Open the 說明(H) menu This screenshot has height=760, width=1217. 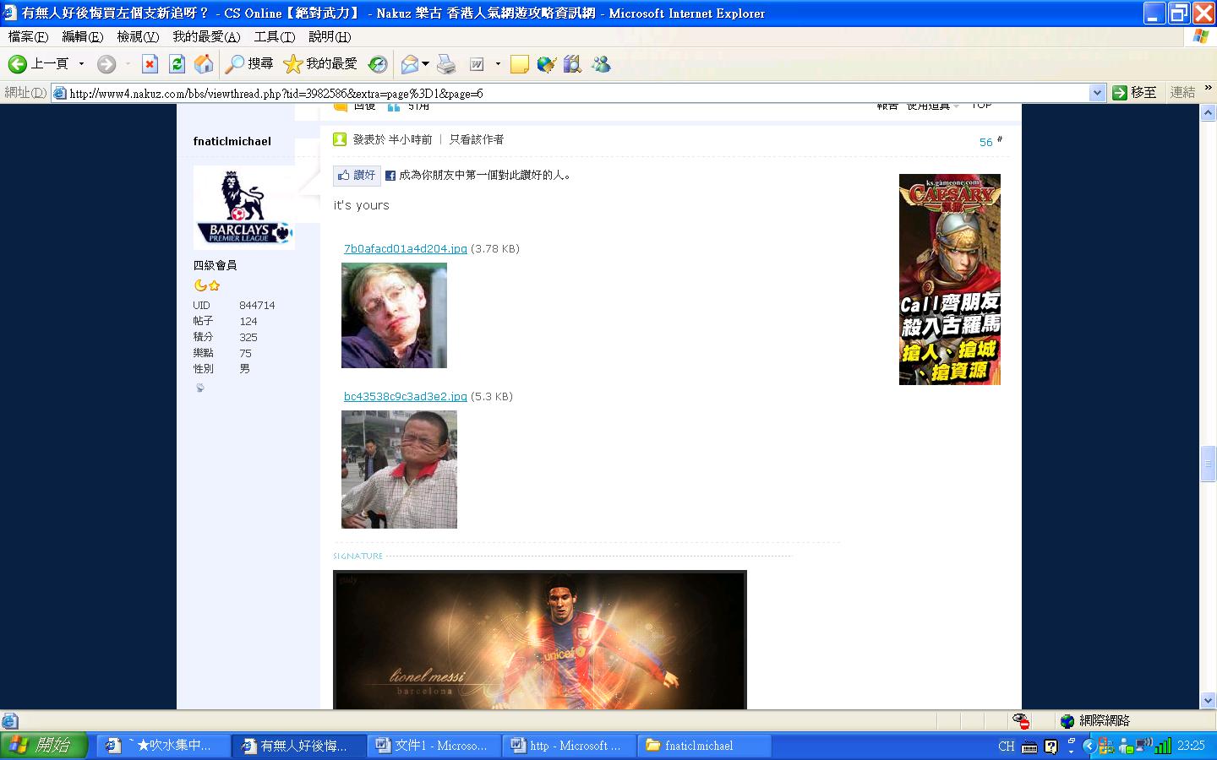[x=330, y=37]
